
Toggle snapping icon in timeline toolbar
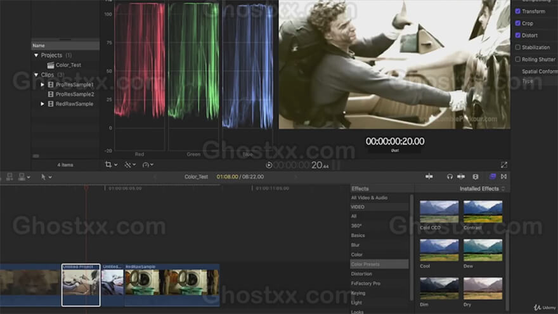click(x=461, y=176)
